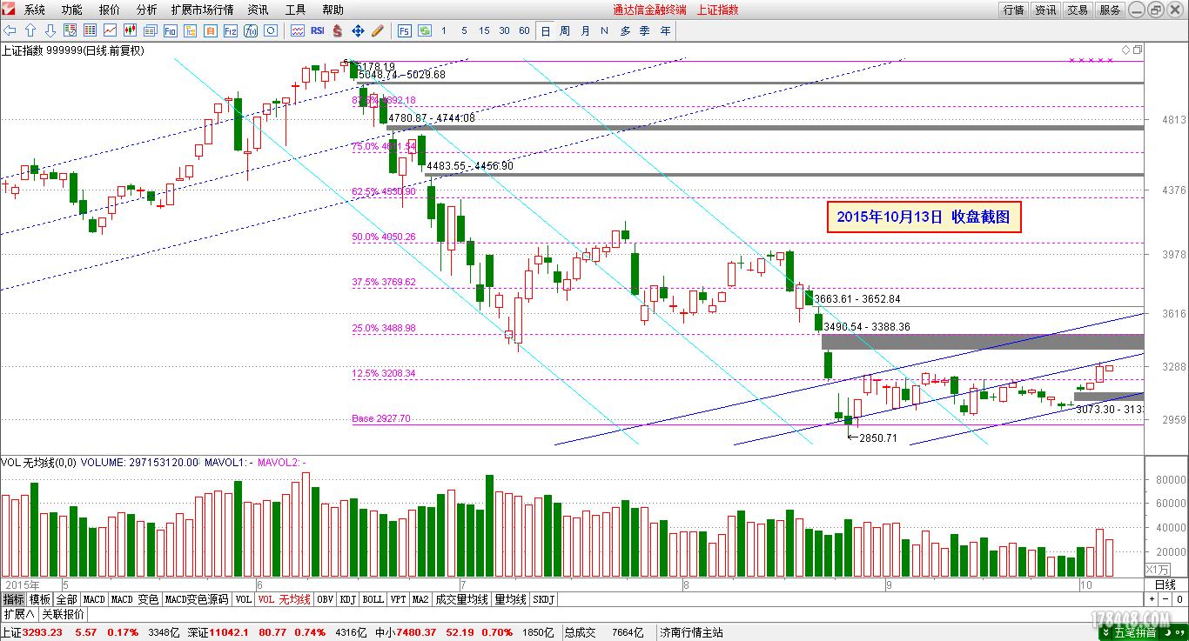The width and height of the screenshot is (1189, 641).
Task: Select the pencil drawing tool
Action: coord(378,30)
